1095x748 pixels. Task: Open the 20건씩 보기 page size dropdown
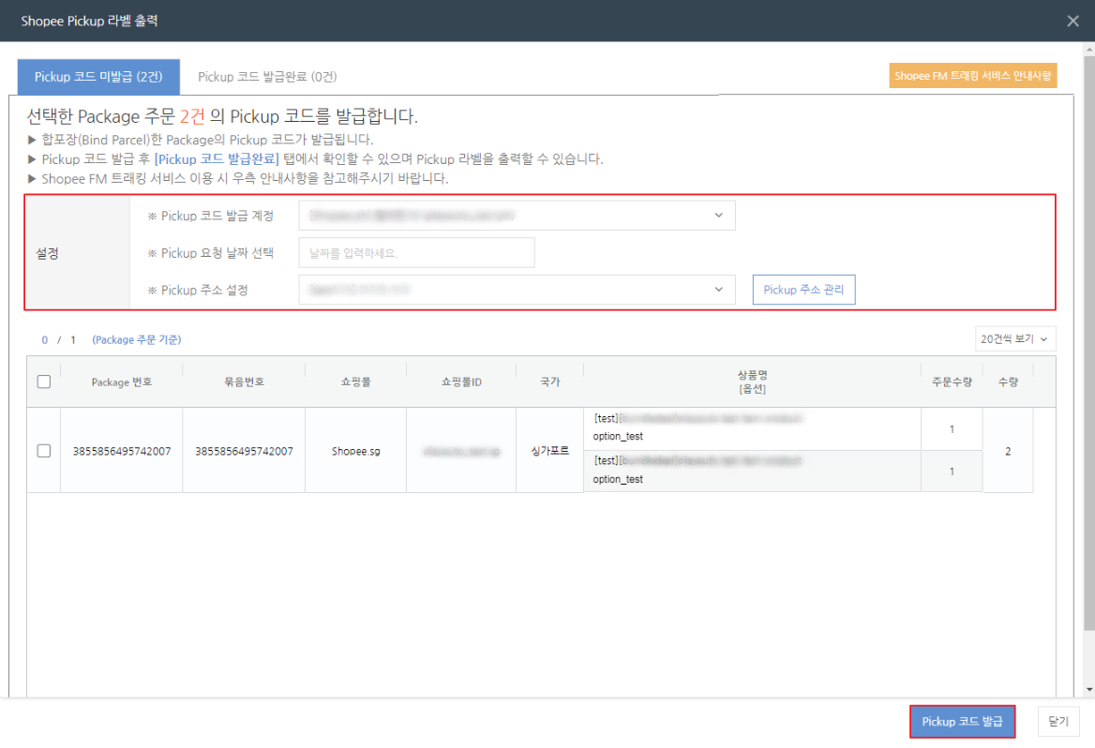coord(1015,339)
